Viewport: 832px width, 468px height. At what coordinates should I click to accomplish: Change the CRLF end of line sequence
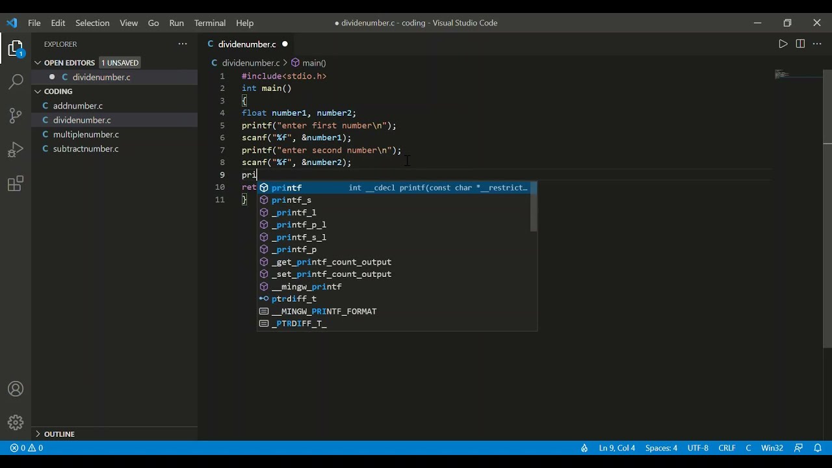(727, 448)
